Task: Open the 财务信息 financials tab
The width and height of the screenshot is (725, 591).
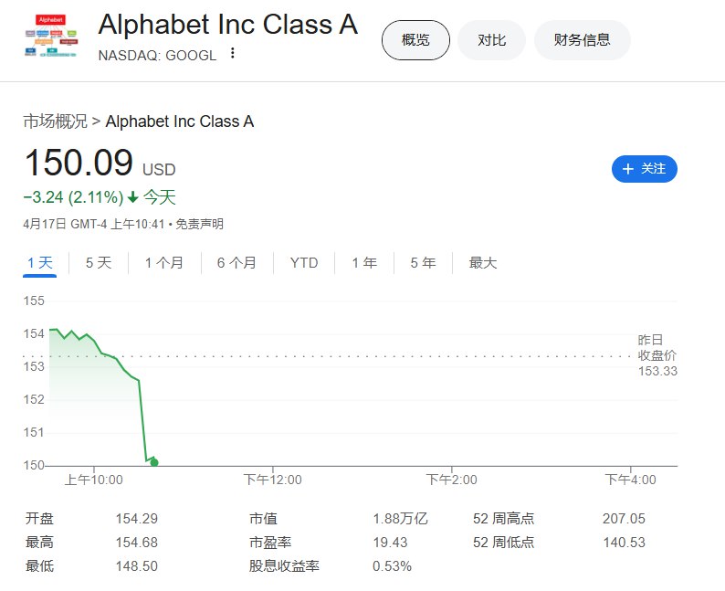Action: [x=583, y=40]
